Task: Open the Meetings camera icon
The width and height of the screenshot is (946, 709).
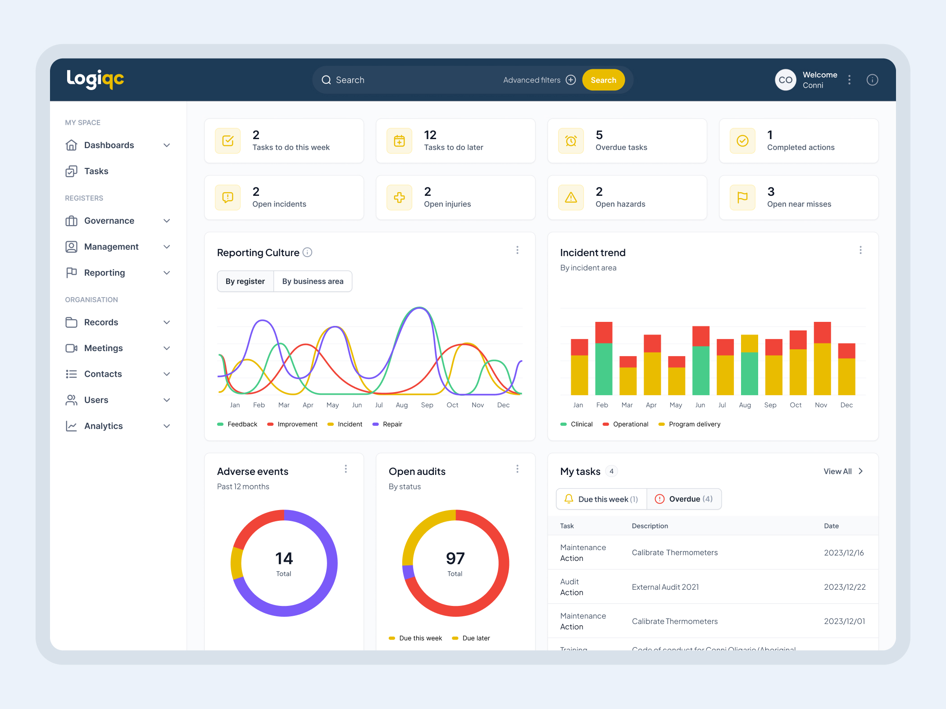Action: [72, 348]
